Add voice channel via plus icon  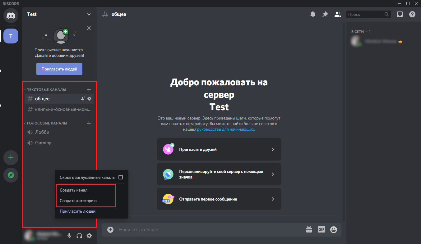89,123
